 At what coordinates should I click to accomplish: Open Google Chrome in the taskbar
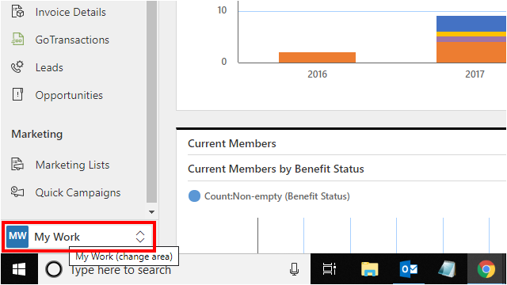point(486,269)
